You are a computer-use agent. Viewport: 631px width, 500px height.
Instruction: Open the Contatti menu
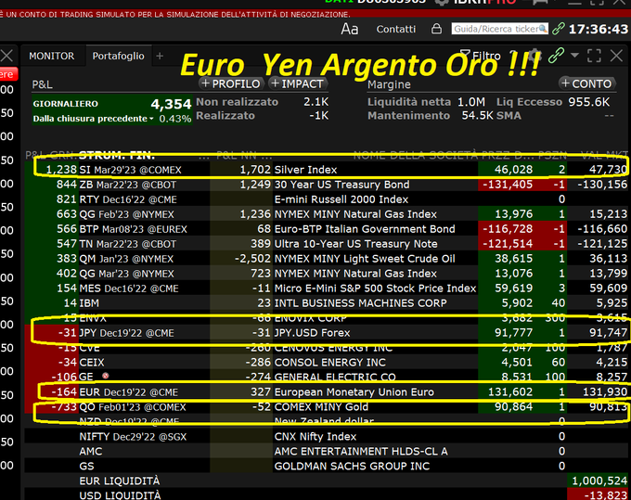click(395, 29)
